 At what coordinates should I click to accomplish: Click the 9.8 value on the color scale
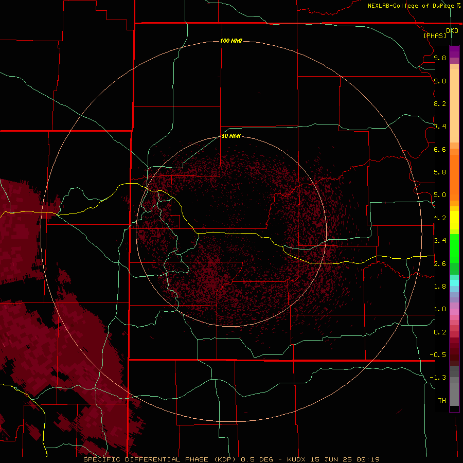[x=440, y=58]
